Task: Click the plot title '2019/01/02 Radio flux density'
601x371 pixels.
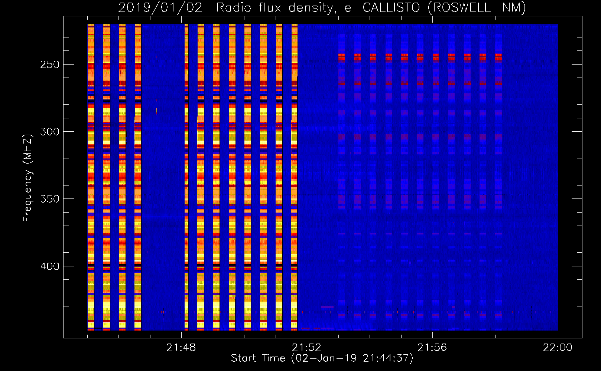Action: pyautogui.click(x=225, y=7)
